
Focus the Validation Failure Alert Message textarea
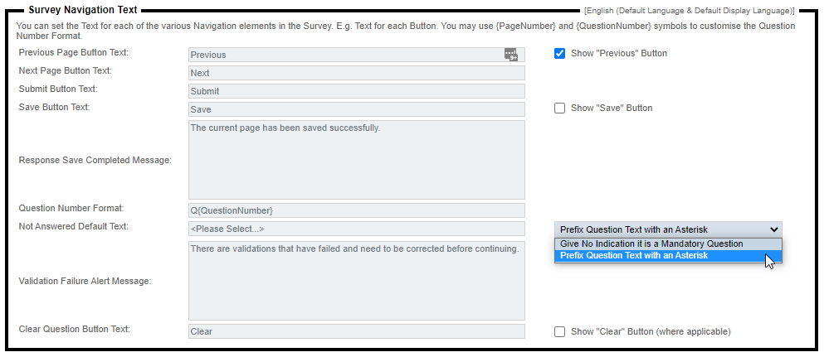pyautogui.click(x=357, y=281)
